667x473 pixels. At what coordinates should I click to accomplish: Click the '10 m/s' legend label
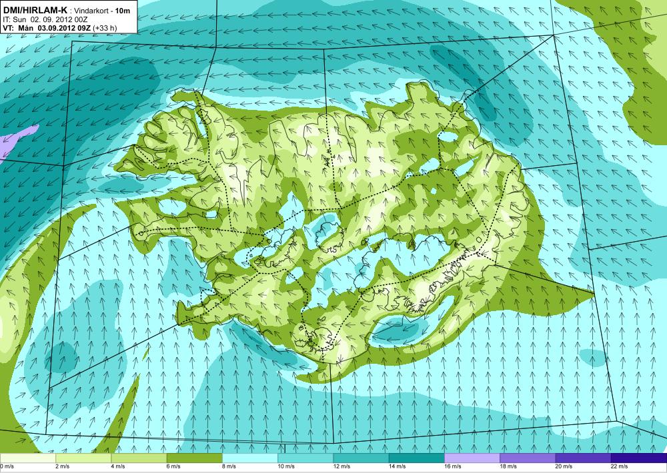286,466
